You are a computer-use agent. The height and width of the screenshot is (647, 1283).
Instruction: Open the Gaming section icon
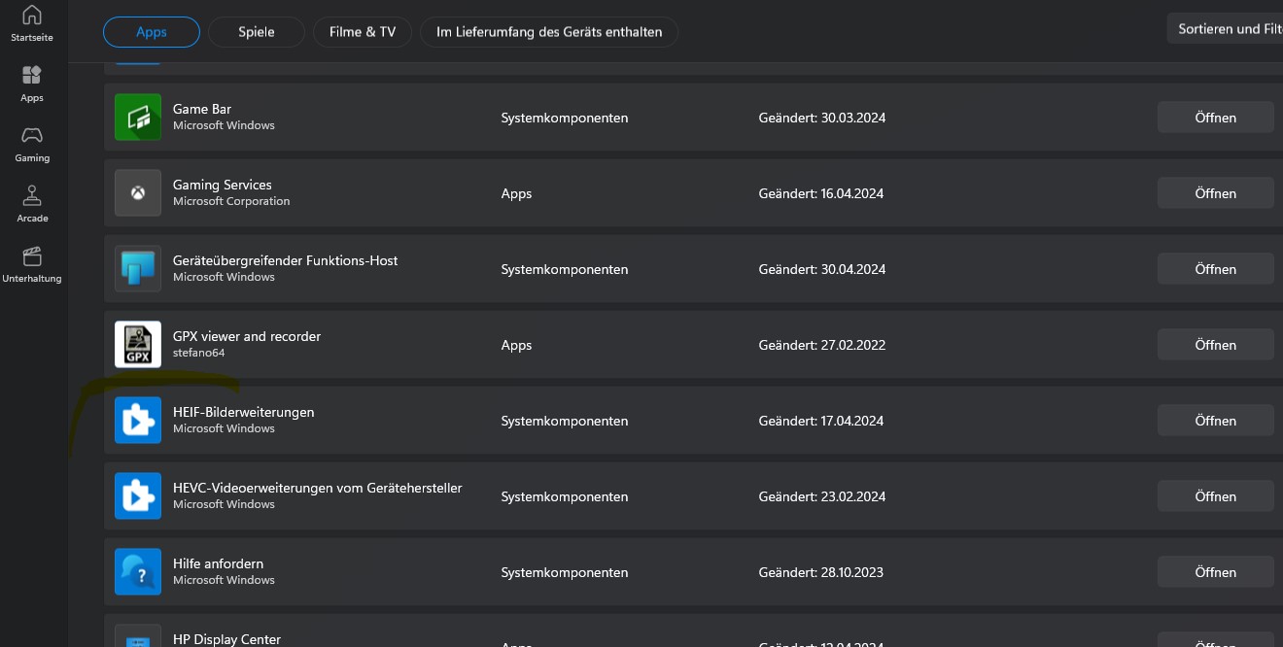tap(32, 143)
